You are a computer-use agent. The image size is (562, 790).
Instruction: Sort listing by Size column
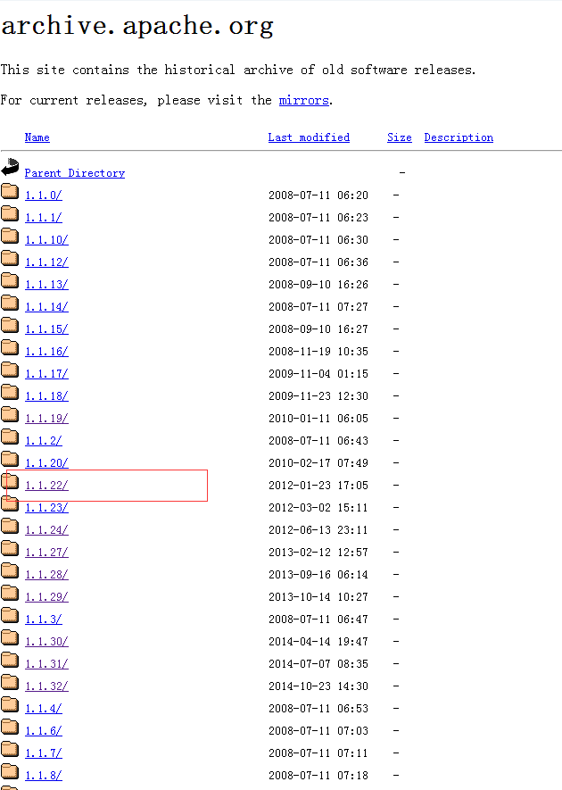click(400, 137)
